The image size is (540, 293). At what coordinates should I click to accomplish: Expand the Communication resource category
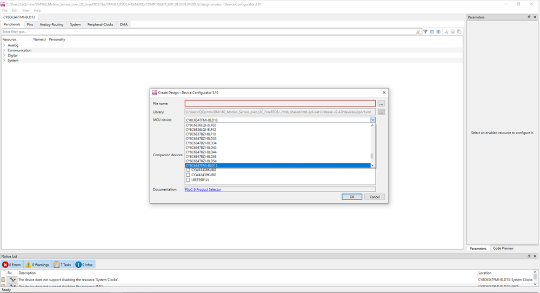(4, 50)
